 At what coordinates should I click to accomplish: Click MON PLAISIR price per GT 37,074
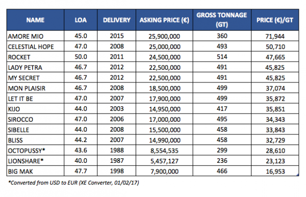[x=275, y=88]
